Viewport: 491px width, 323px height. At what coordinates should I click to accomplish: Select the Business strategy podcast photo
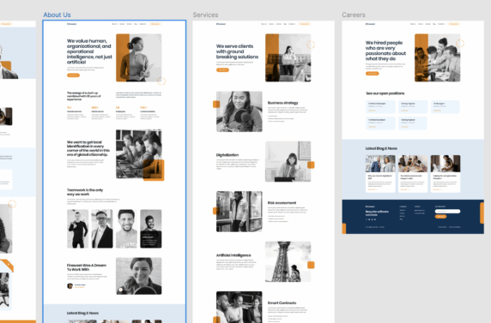239,111
